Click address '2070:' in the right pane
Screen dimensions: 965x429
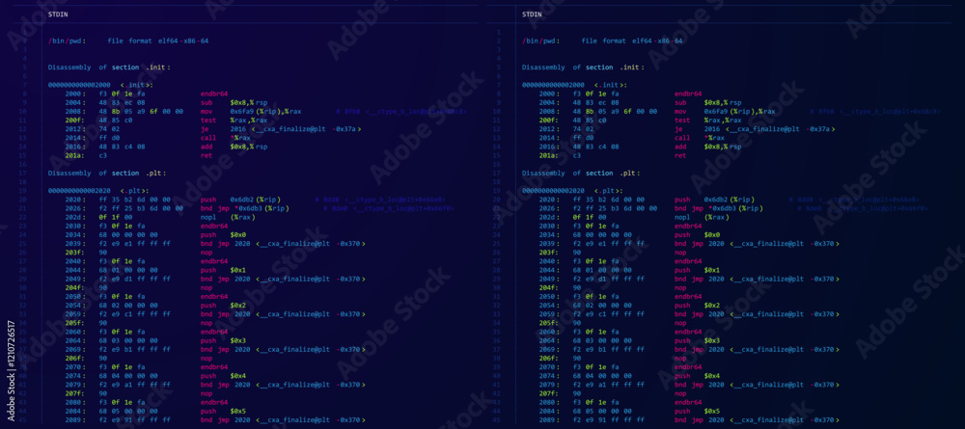coord(548,367)
